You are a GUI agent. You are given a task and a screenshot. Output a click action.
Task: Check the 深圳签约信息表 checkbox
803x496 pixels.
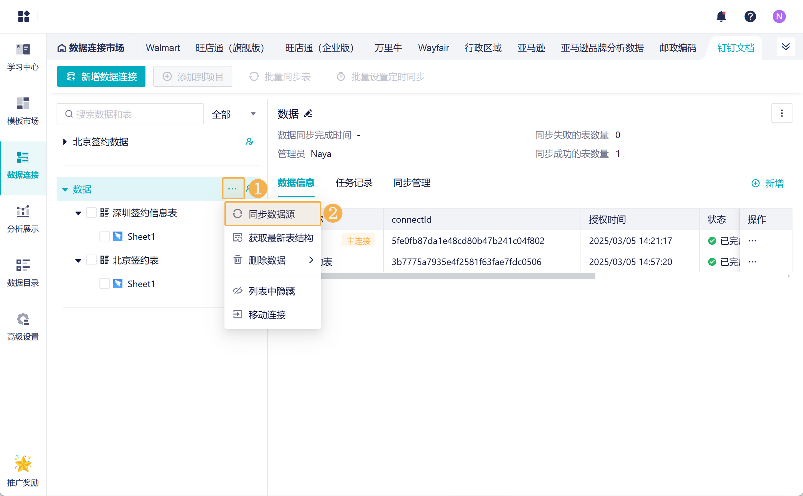pyautogui.click(x=91, y=213)
